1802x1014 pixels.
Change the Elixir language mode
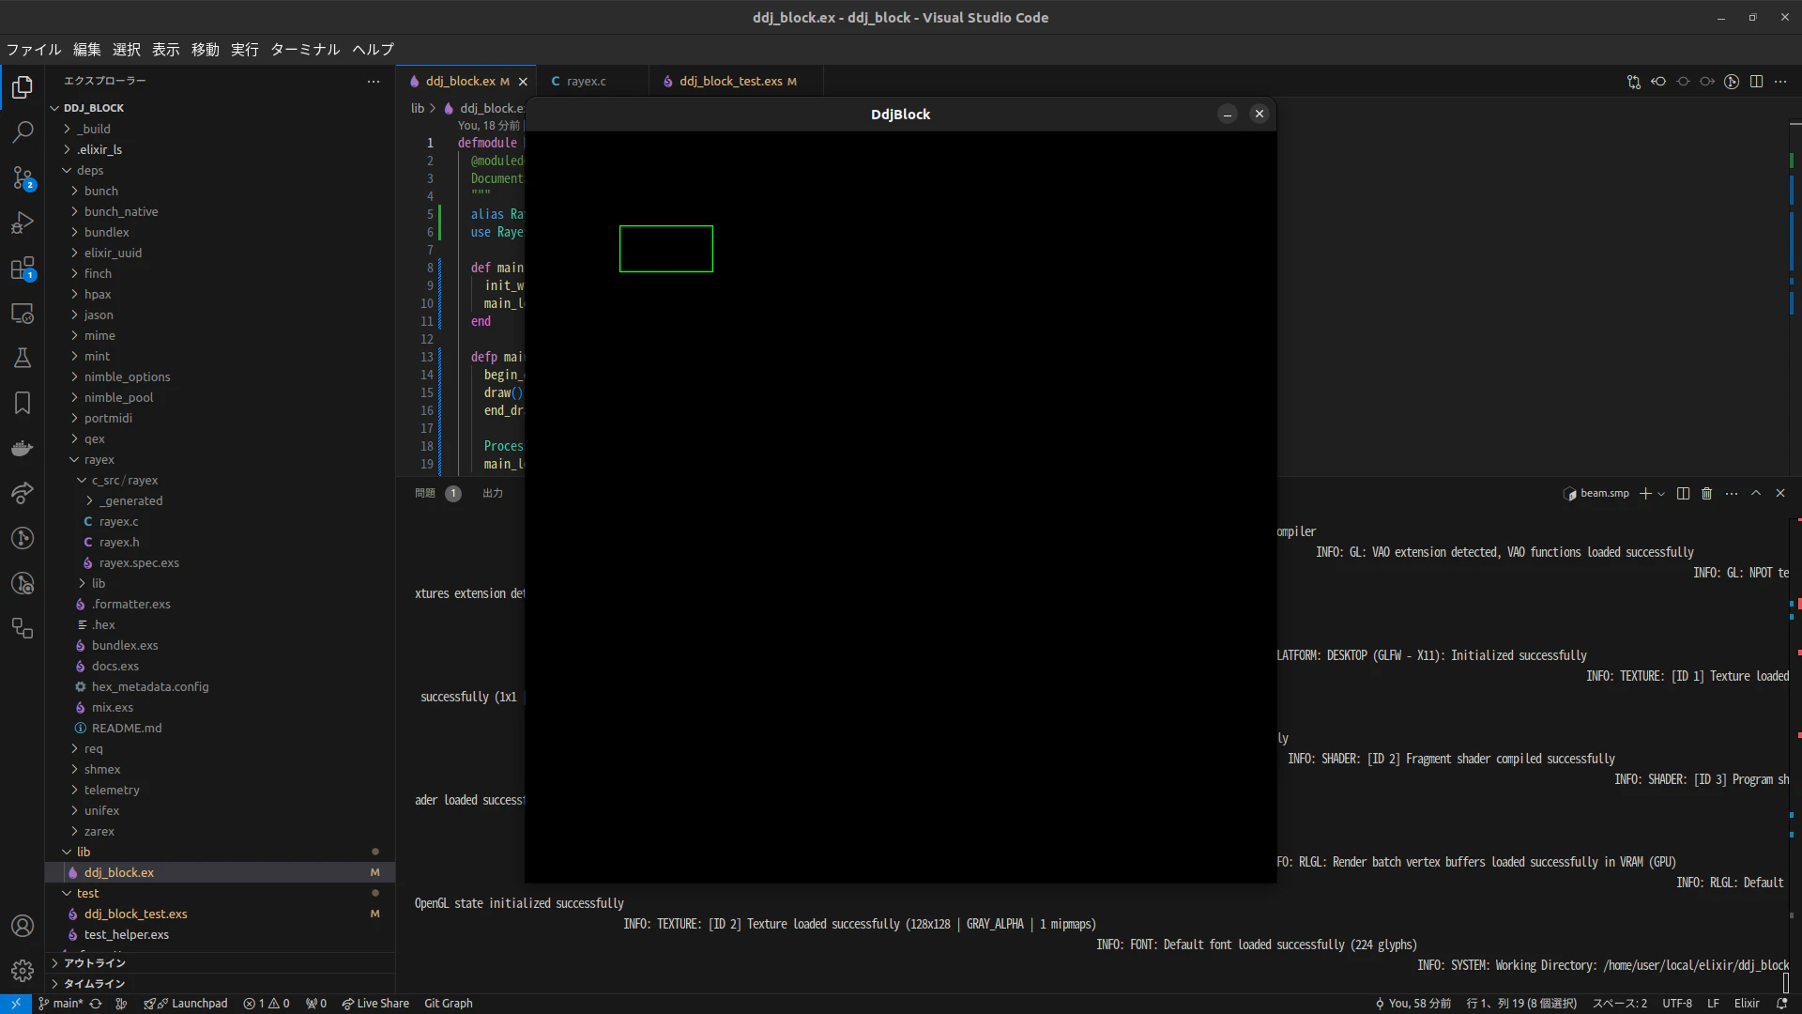(x=1747, y=1004)
